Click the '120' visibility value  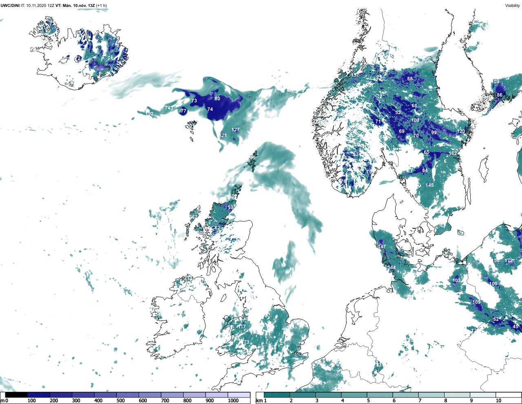461,132
